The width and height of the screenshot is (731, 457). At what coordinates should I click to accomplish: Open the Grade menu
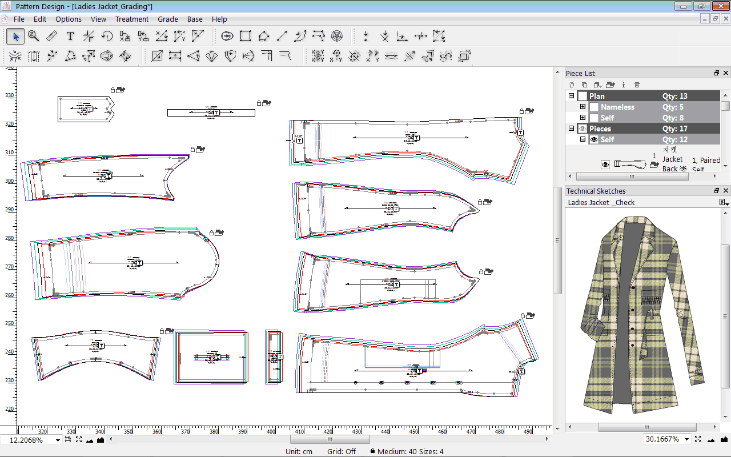(x=168, y=19)
